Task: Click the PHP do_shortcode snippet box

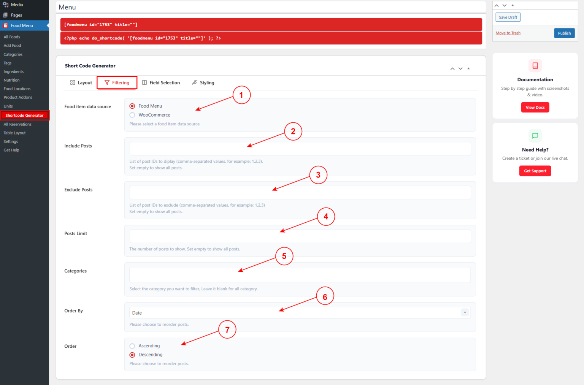Action: pyautogui.click(x=271, y=38)
